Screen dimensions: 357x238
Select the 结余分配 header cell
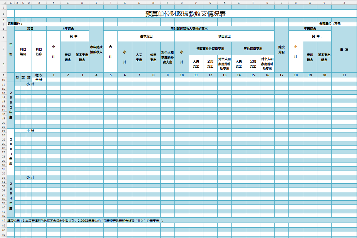282,50
